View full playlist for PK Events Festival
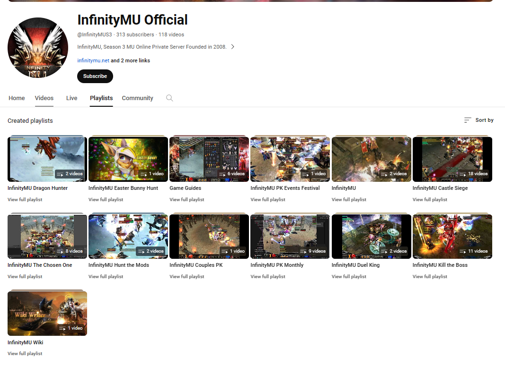Viewport: 505px width, 366px height. tap(268, 200)
